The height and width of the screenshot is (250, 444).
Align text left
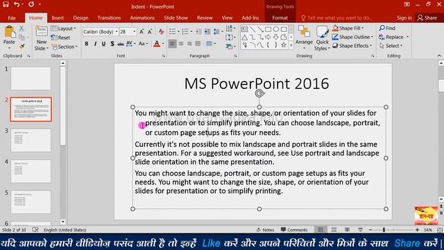(x=172, y=44)
